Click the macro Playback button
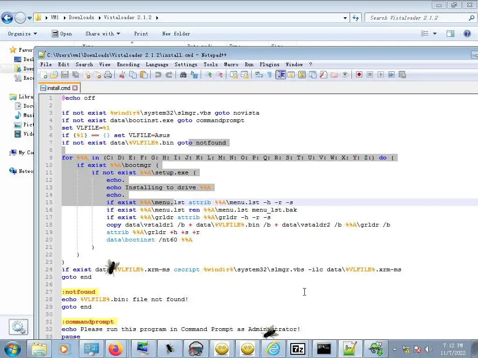 [x=380, y=75]
